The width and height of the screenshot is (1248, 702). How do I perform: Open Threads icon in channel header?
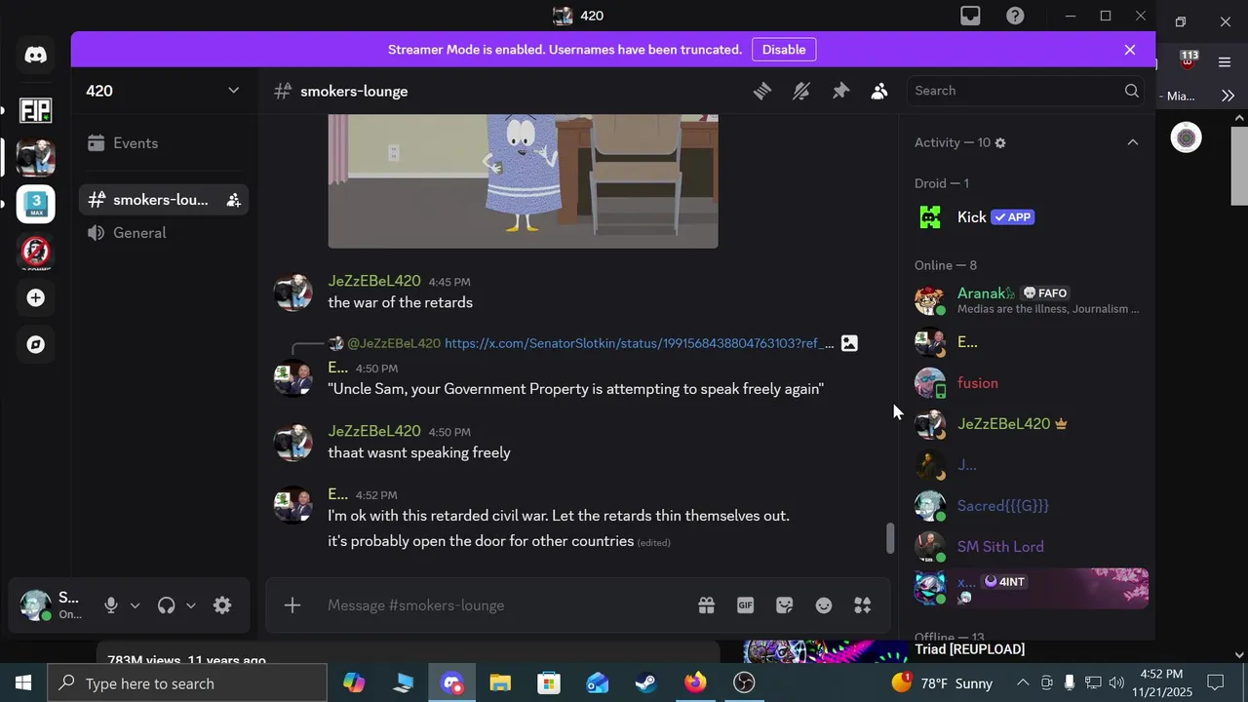[762, 91]
